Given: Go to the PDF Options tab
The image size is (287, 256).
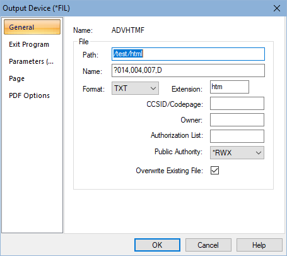Looking at the screenshot, I should coord(29,95).
